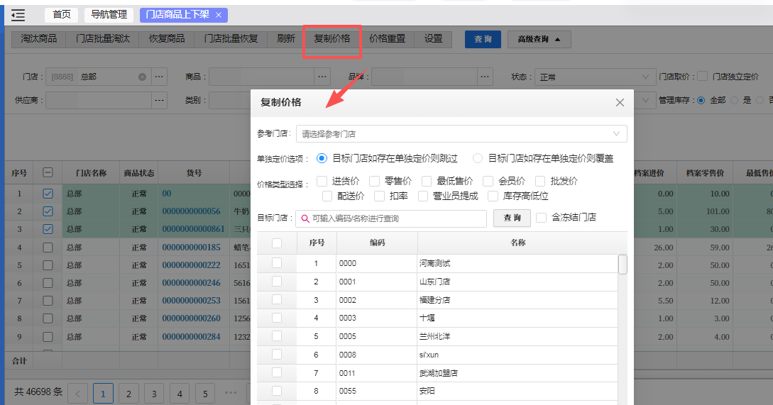Open 状态 正常 dropdown
This screenshot has height=405, width=773.
(x=595, y=77)
